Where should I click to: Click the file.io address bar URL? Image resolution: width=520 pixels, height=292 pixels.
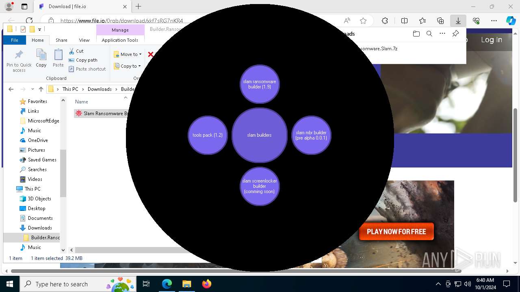click(122, 21)
